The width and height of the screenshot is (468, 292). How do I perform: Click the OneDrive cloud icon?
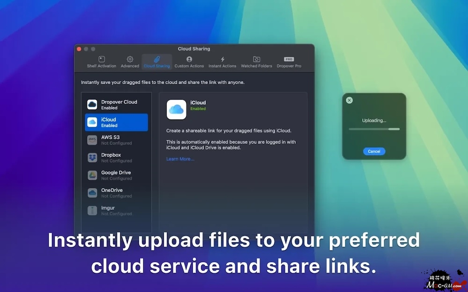(92, 192)
